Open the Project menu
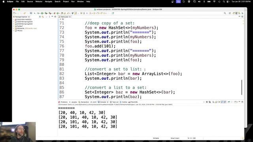 [x=66, y=2]
